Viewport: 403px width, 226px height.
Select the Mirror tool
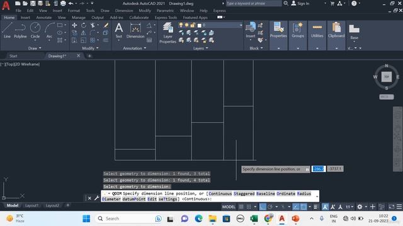click(84, 33)
